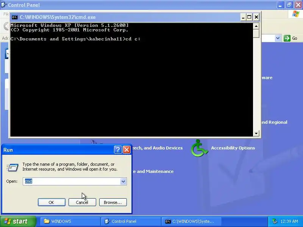Screen dimensions: 303x227
Task: Close the cmd.exe window
Action: pos(256,17)
